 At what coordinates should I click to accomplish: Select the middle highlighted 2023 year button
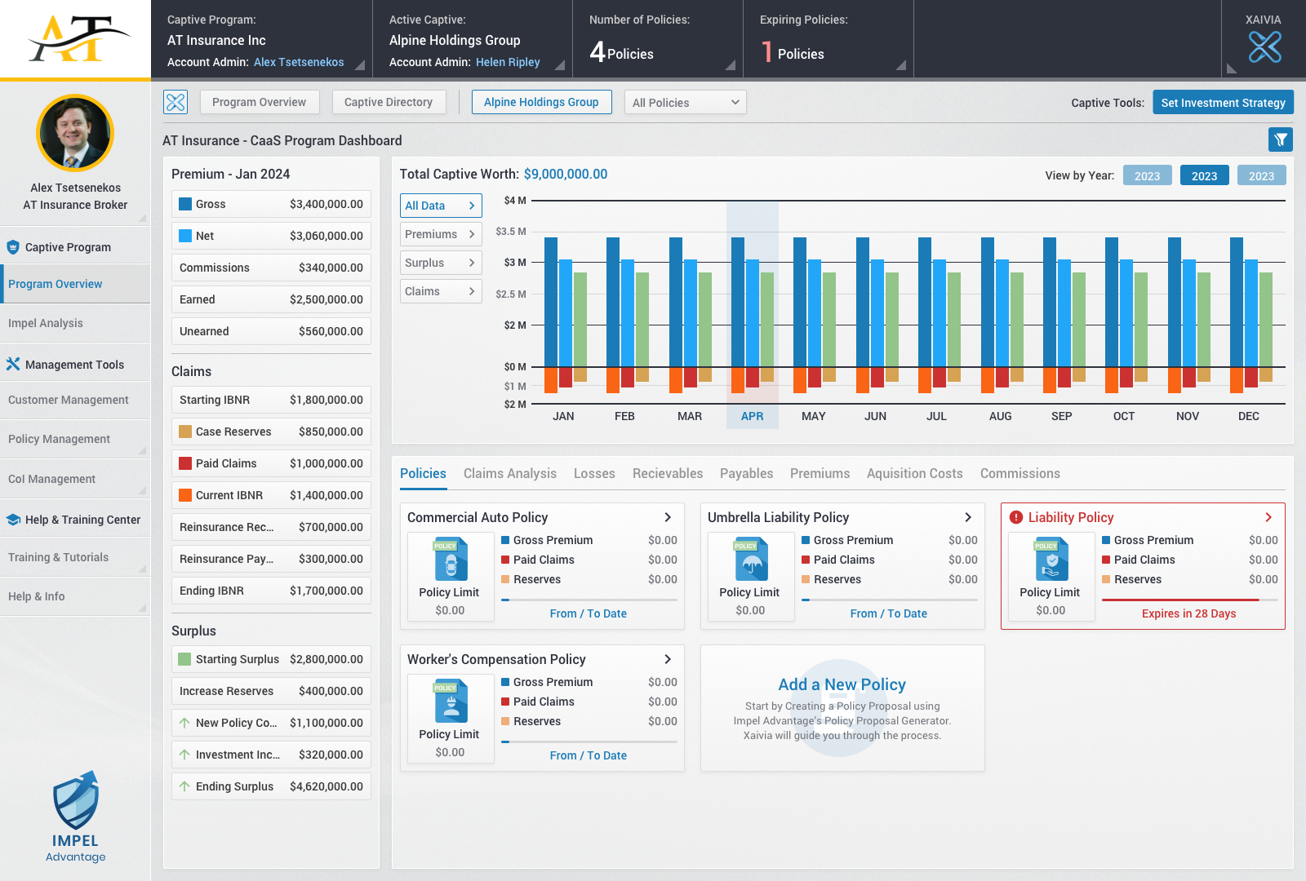pos(1204,175)
